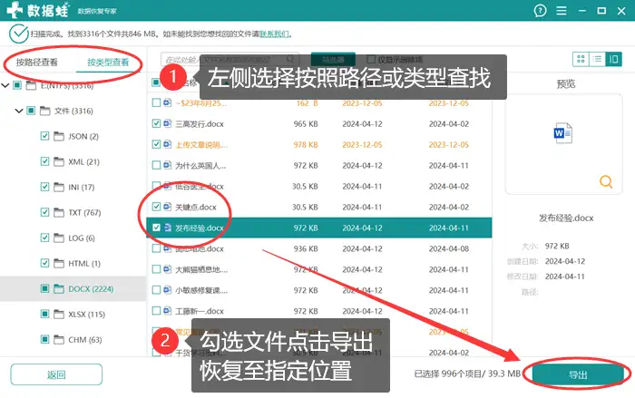Check the 为什么英国人 file checkbox

(156, 165)
